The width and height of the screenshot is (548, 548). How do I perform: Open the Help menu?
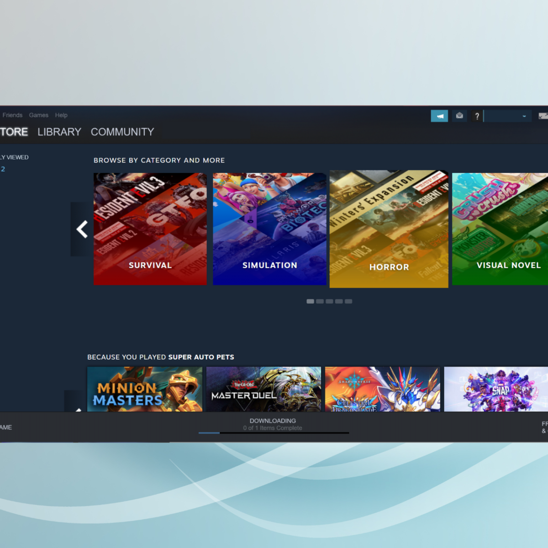coord(61,115)
